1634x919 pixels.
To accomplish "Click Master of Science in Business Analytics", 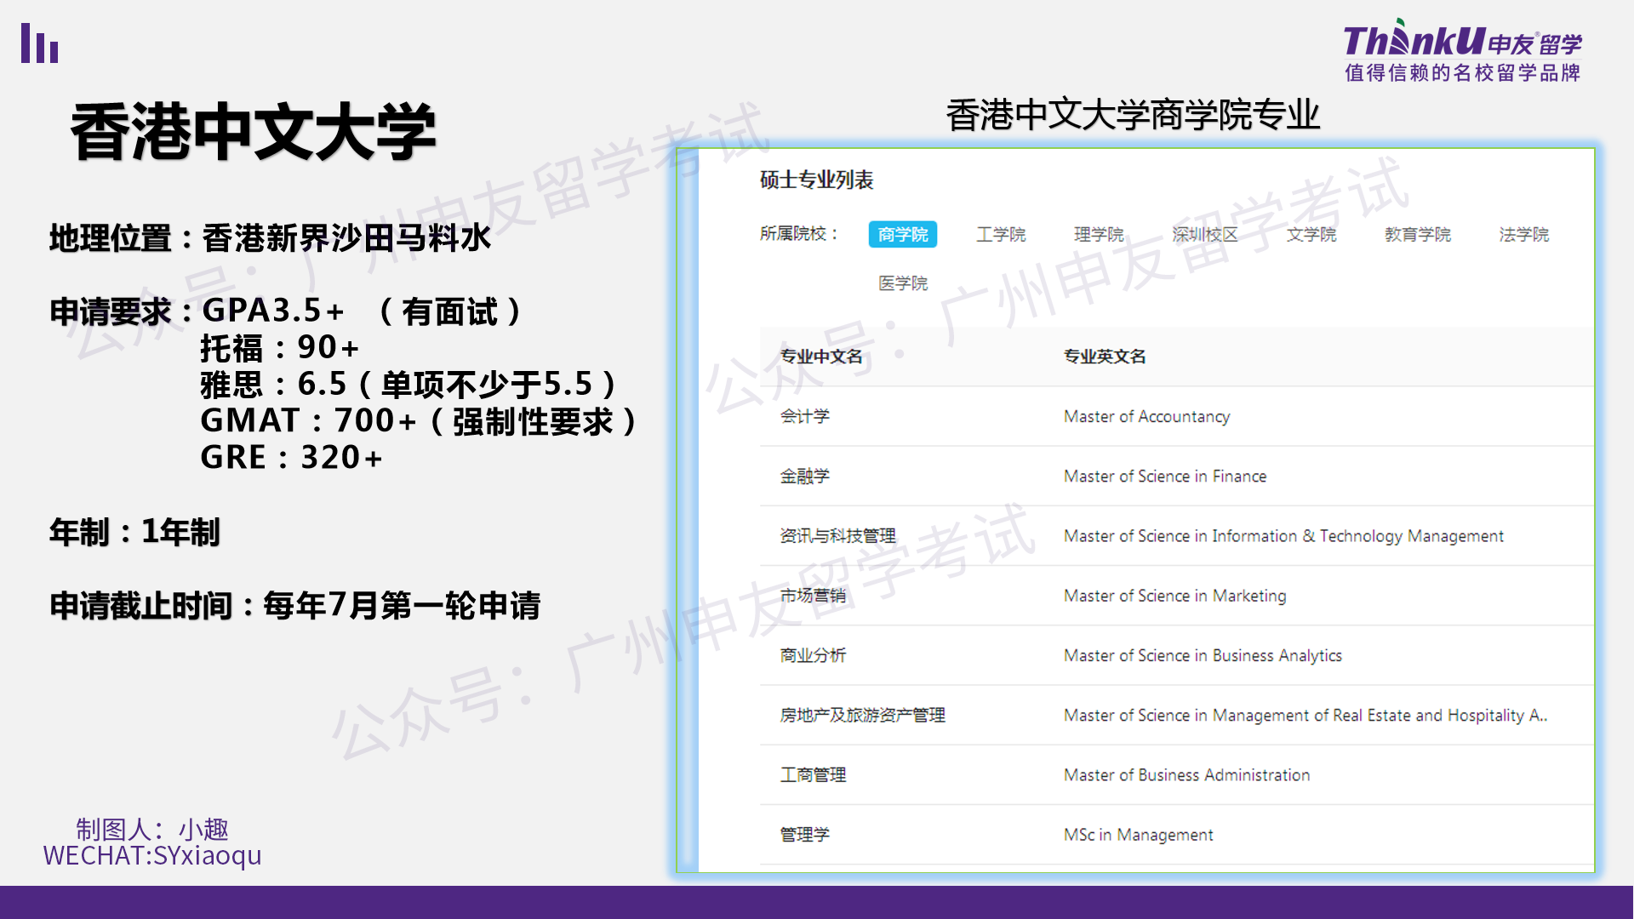I will pyautogui.click(x=1203, y=655).
